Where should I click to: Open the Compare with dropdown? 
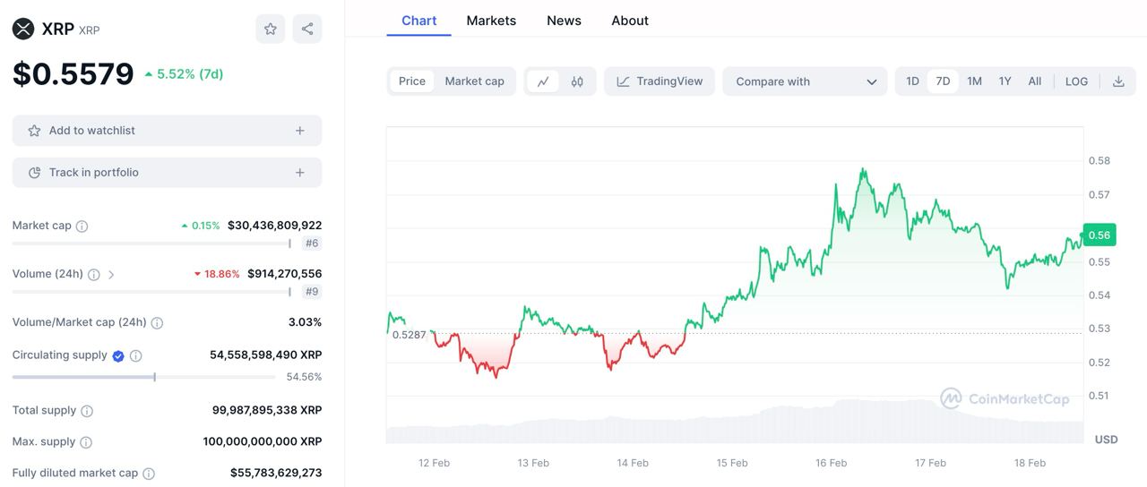[805, 81]
